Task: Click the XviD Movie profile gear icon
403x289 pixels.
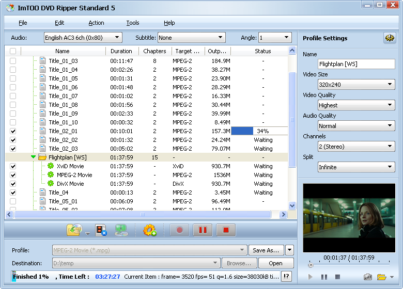Action: click(x=51, y=166)
